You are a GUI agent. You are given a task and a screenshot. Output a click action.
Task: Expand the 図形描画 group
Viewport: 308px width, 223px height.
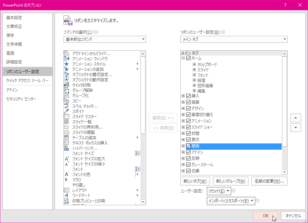point(194,86)
